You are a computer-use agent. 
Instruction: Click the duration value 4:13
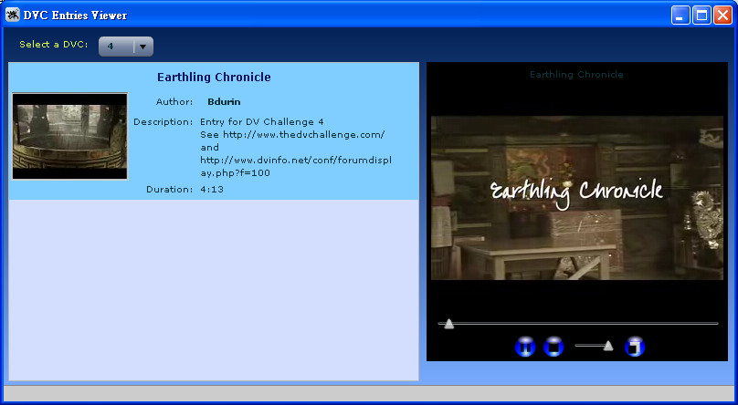click(x=212, y=190)
